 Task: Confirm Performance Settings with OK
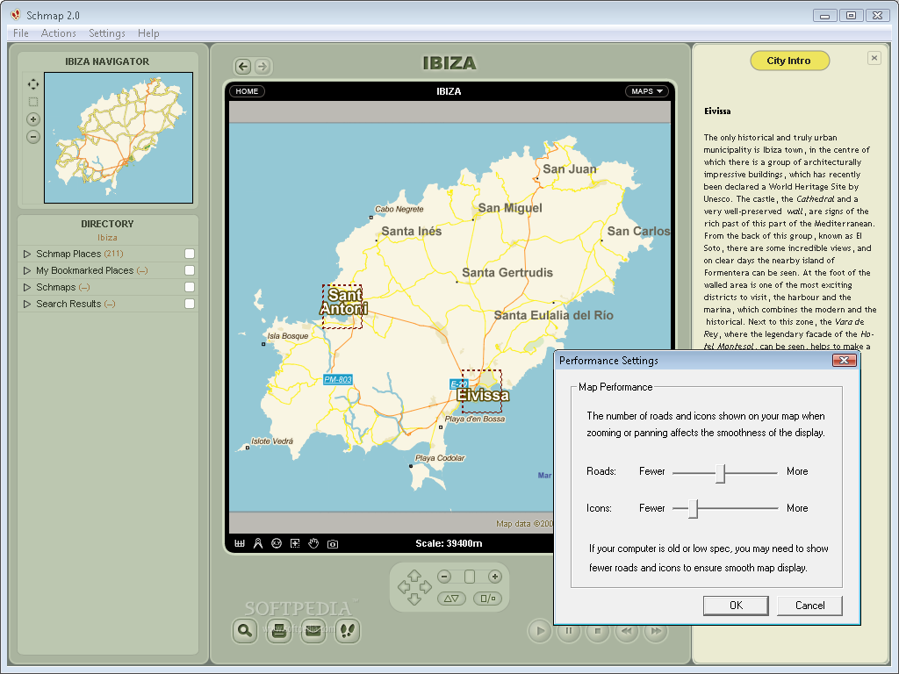[737, 606]
